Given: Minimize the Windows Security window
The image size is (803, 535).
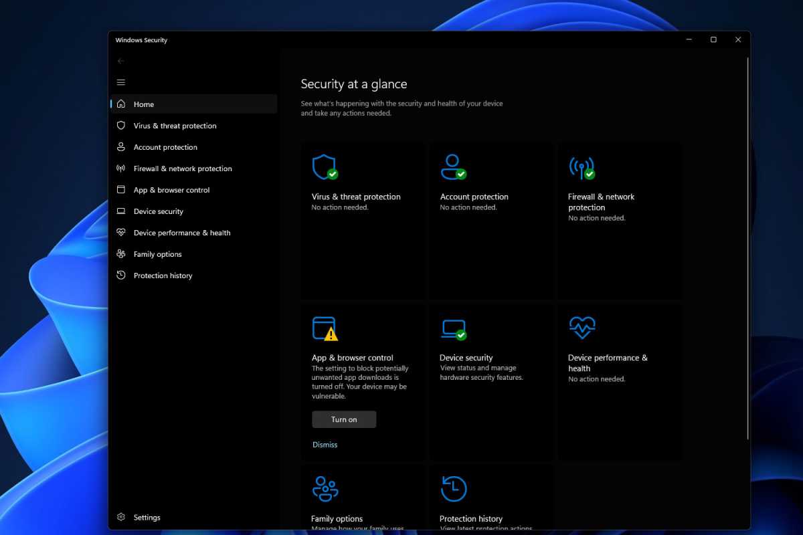Looking at the screenshot, I should (689, 39).
